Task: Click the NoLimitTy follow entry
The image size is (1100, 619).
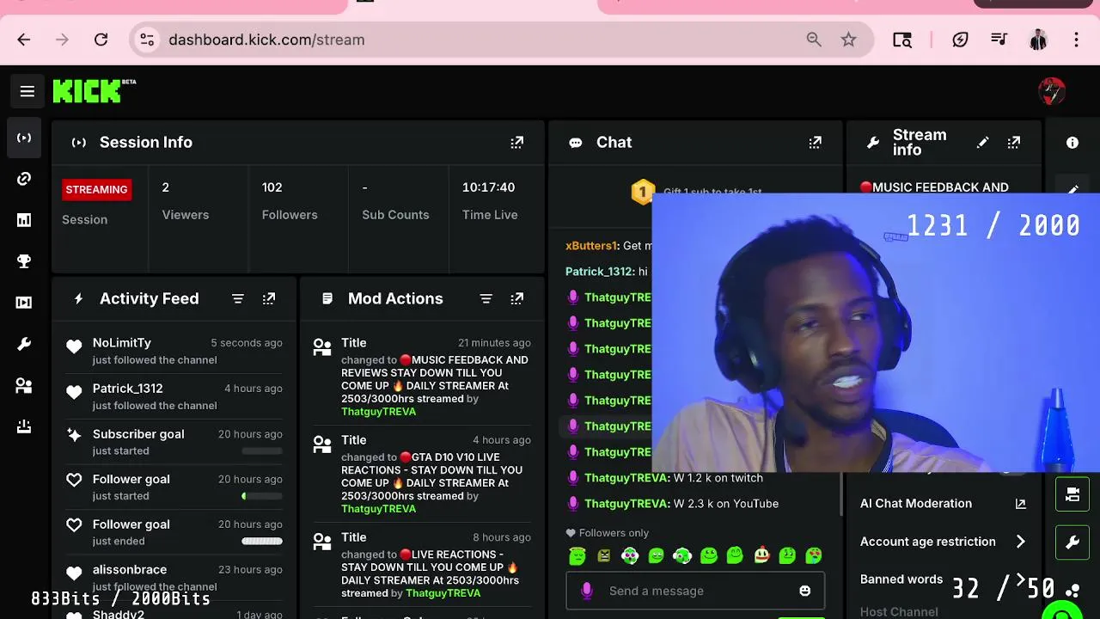Action: pyautogui.click(x=175, y=351)
